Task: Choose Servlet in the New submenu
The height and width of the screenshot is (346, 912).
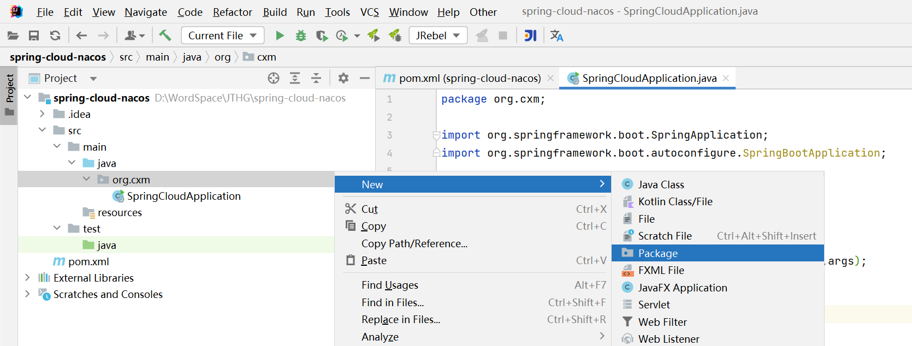Action: [x=718, y=305]
